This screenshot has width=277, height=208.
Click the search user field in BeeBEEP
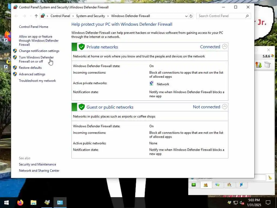231,178
